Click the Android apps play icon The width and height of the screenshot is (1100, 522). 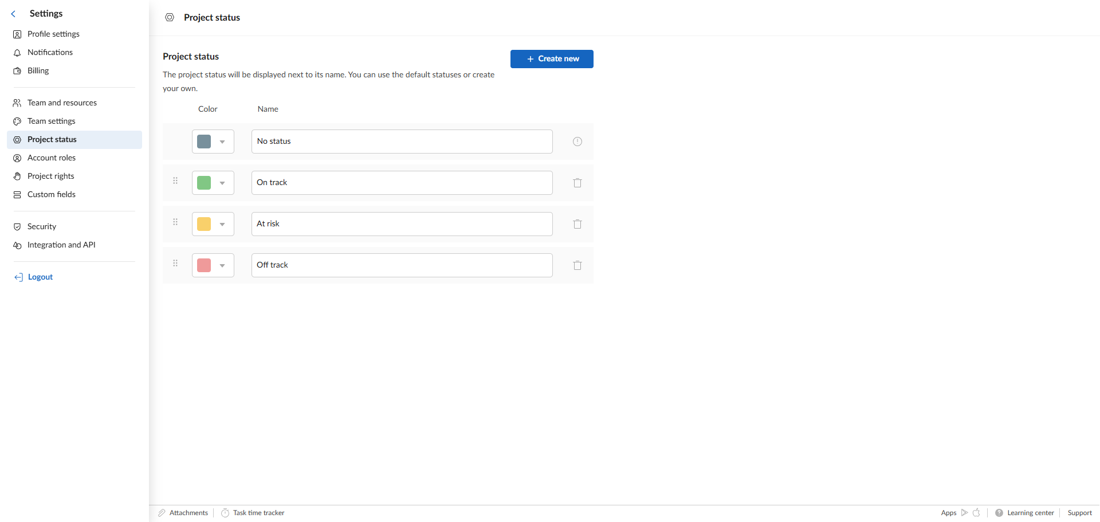click(964, 513)
